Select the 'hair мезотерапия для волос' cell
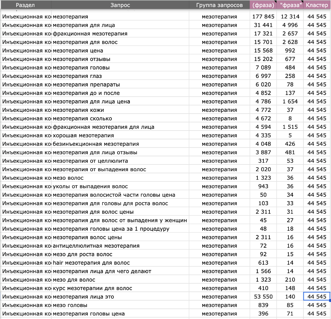The image size is (331, 319). pos(120,263)
